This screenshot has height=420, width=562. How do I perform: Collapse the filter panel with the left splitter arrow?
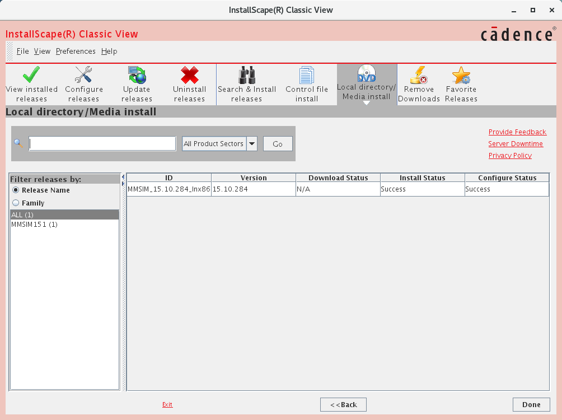[123, 177]
